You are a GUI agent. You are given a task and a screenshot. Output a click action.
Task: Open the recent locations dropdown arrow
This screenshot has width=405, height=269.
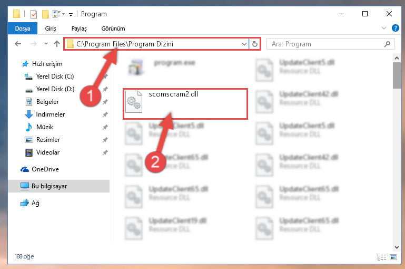coord(46,44)
